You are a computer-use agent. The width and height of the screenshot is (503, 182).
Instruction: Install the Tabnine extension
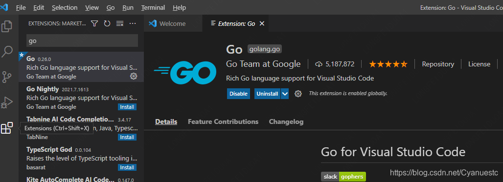pos(127,137)
